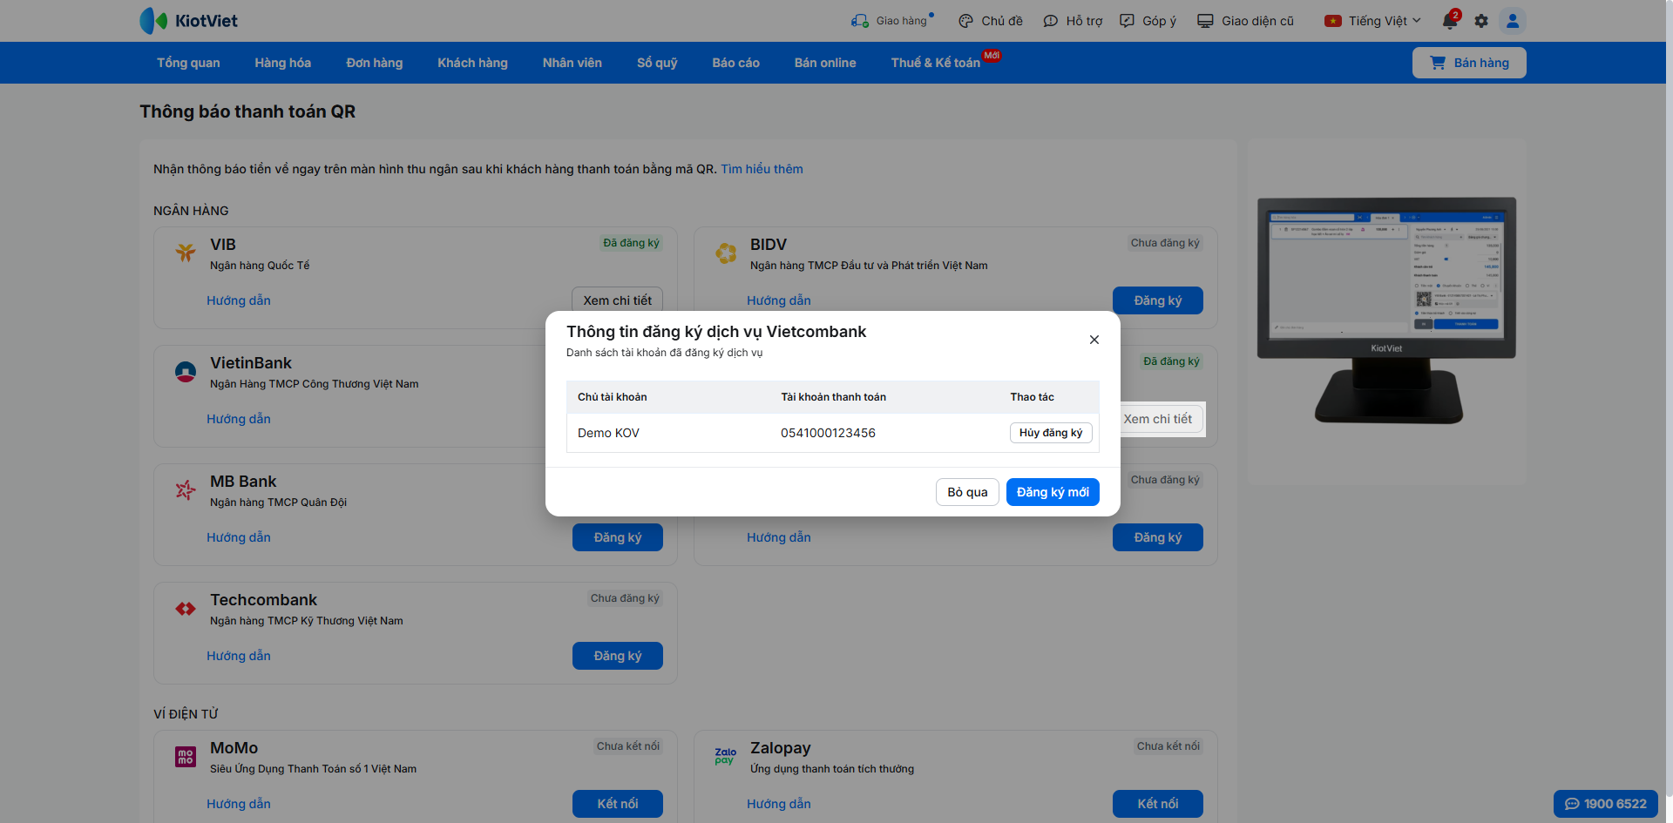Click the Techcombank logo
Viewport: 1673px width, 823px height.
tap(186, 609)
